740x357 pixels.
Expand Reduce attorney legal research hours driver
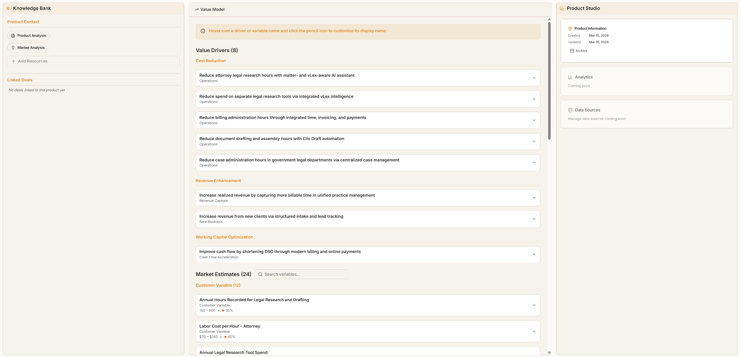point(534,78)
